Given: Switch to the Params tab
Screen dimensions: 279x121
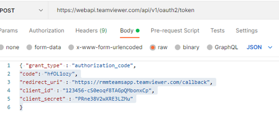Looking at the screenshot, I should pyautogui.click(x=8, y=31).
